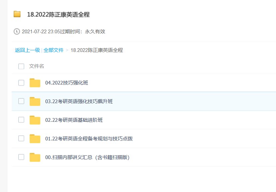Toggle the select-all checkbox beside 文件名
This screenshot has height=192, width=276.
(x=21, y=66)
